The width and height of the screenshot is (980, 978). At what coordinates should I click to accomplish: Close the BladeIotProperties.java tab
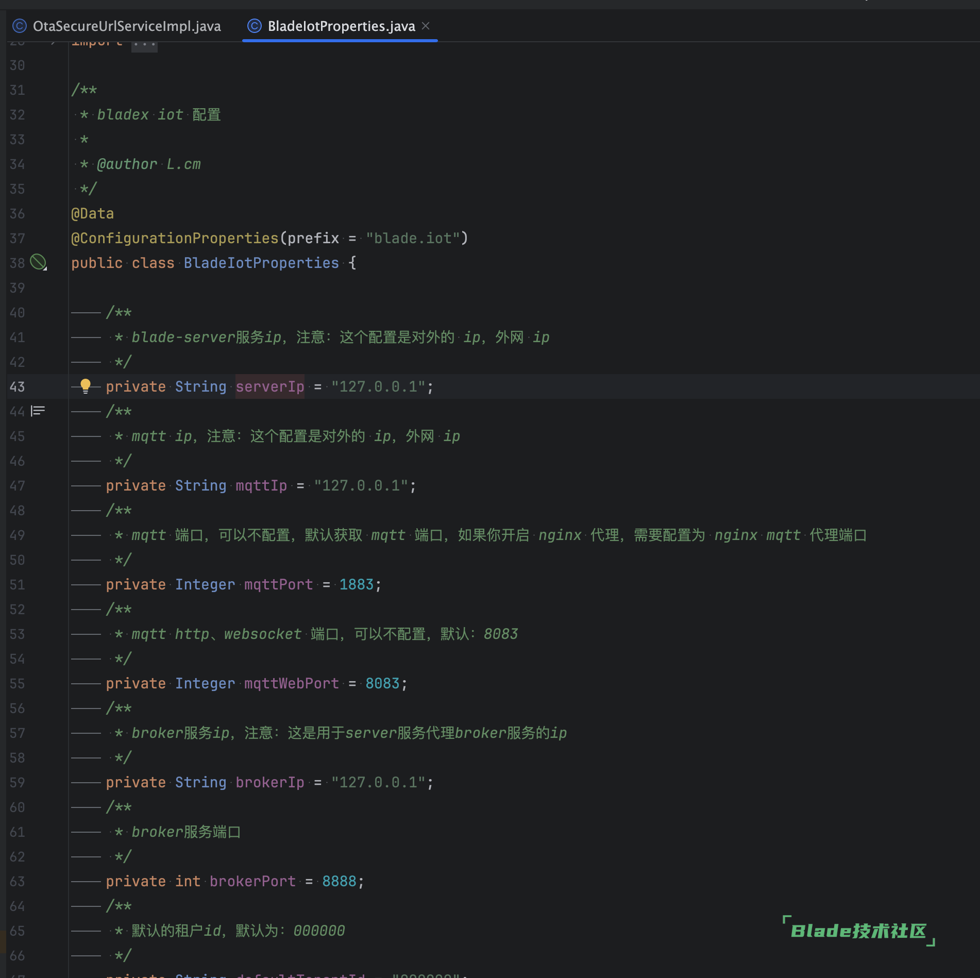pyautogui.click(x=426, y=26)
